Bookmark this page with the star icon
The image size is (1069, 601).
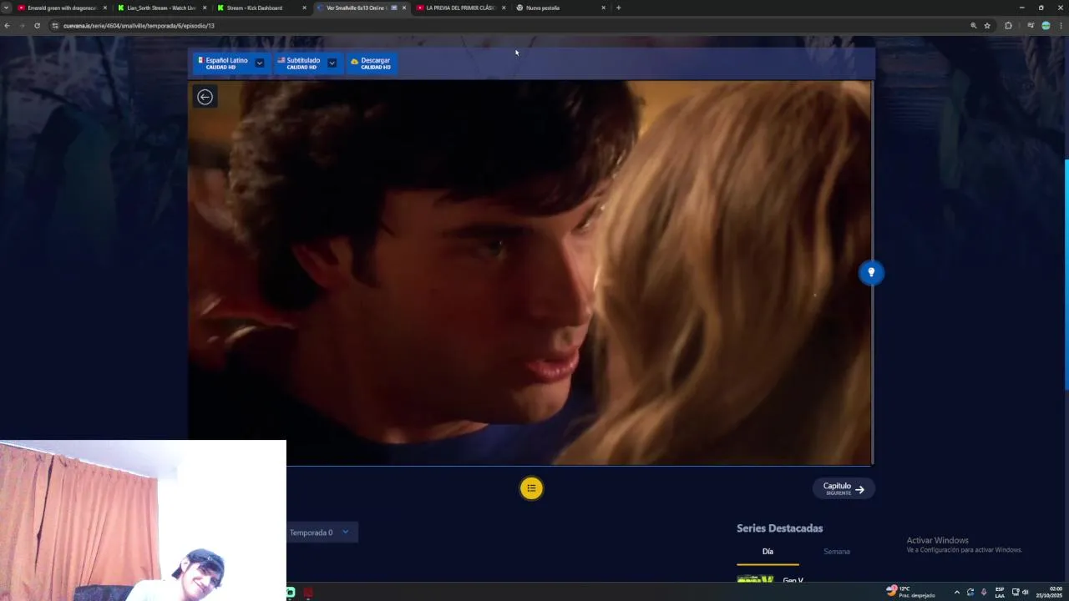pos(987,26)
